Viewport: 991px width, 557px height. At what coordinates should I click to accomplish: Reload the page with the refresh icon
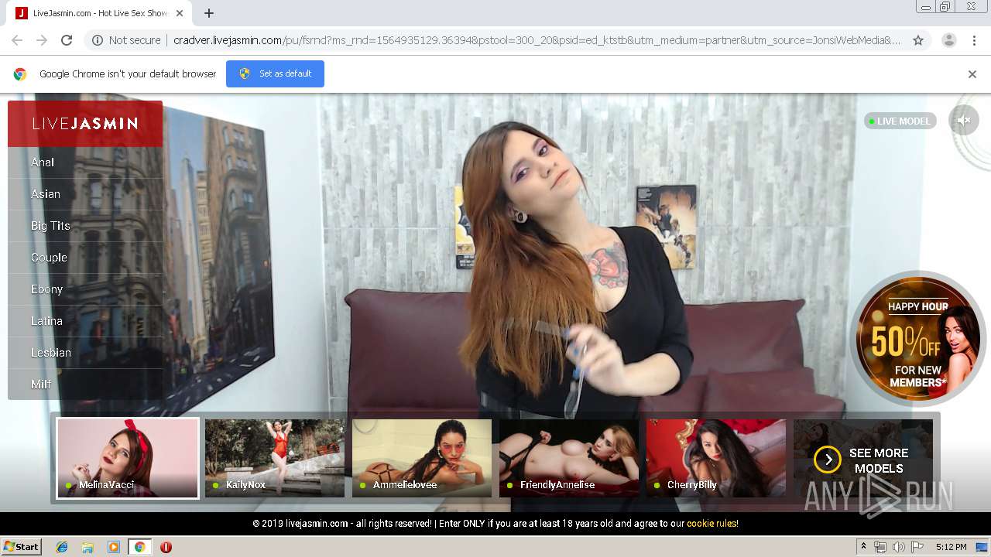click(x=67, y=40)
